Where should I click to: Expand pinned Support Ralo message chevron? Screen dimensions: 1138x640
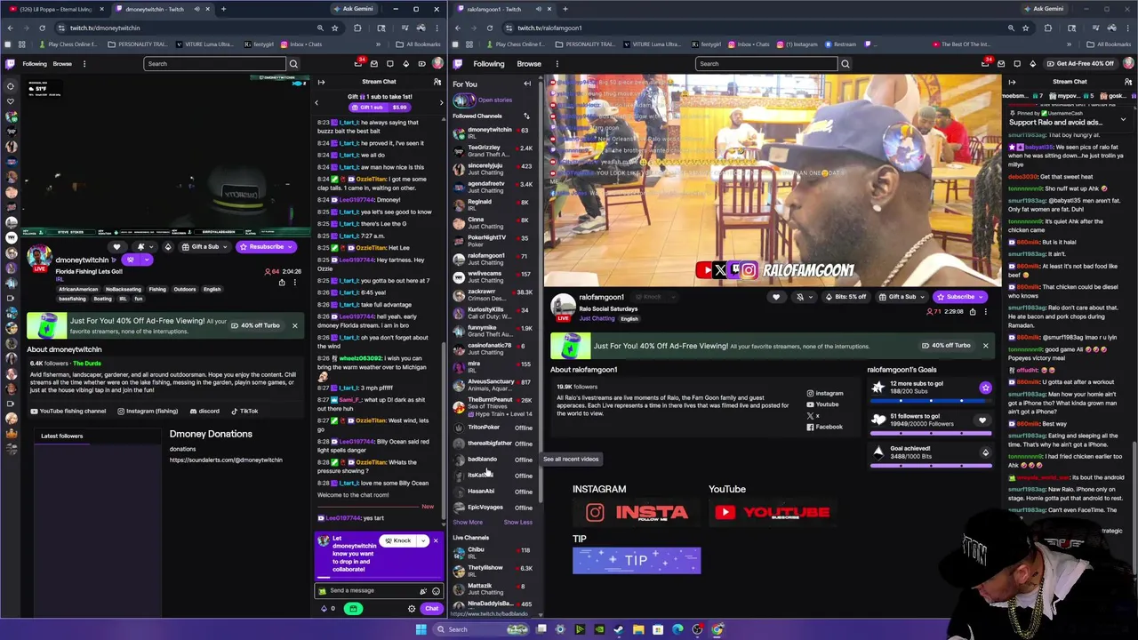pyautogui.click(x=1123, y=119)
